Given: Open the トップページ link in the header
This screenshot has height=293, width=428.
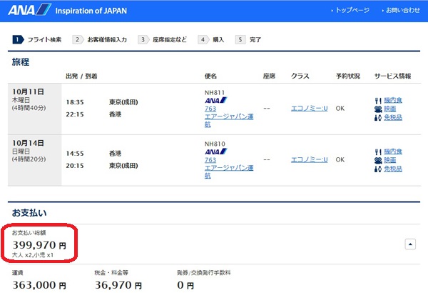Looking at the screenshot, I should pos(352,11).
